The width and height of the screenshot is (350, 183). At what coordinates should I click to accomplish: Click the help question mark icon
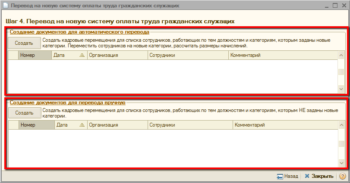click(x=343, y=176)
